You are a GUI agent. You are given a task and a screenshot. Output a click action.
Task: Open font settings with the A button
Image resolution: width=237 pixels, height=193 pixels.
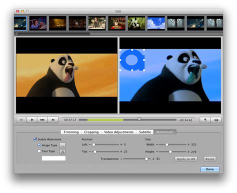pyautogui.click(x=62, y=152)
